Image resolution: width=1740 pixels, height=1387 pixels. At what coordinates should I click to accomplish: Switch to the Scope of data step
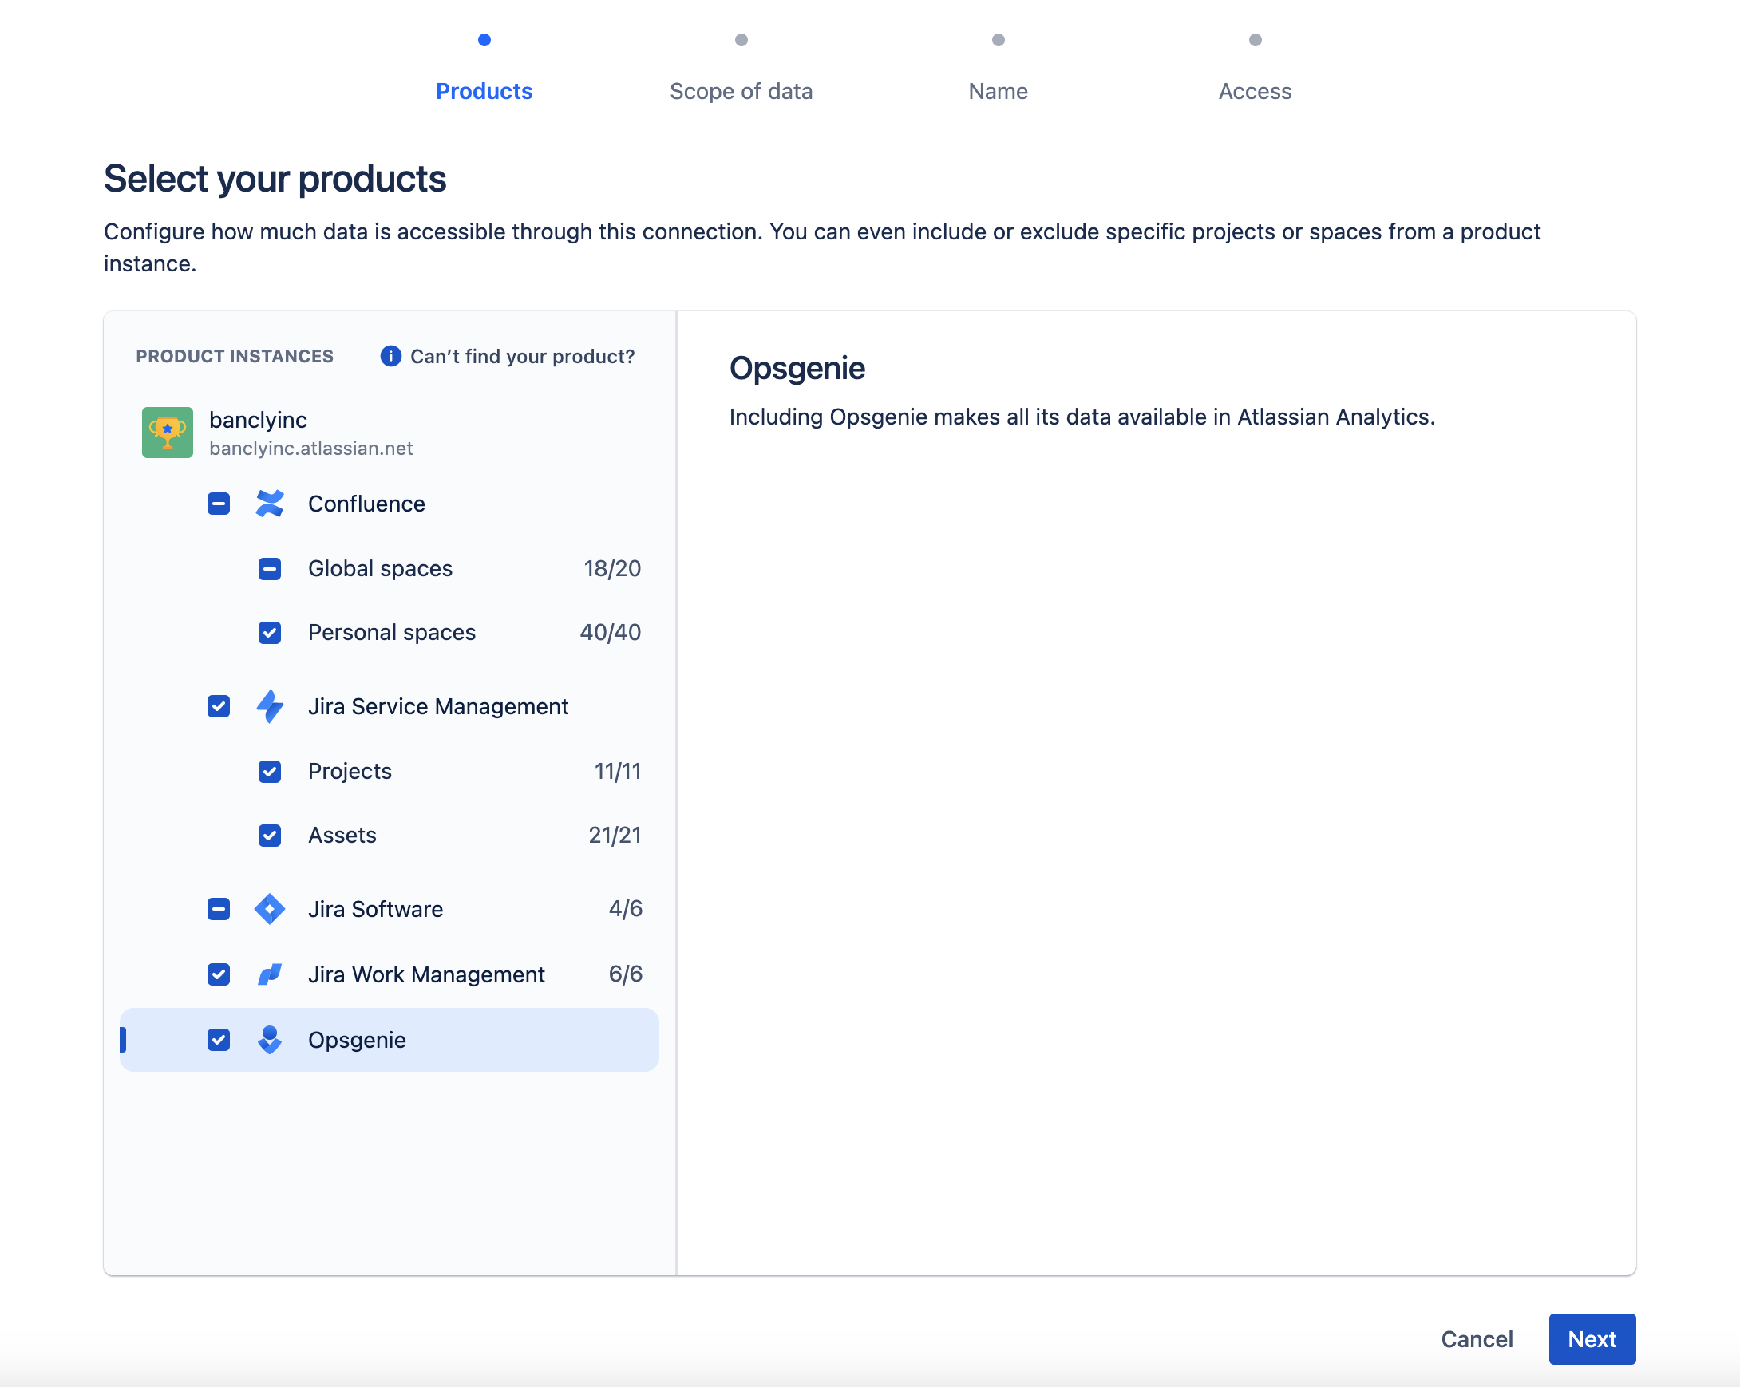coord(741,91)
